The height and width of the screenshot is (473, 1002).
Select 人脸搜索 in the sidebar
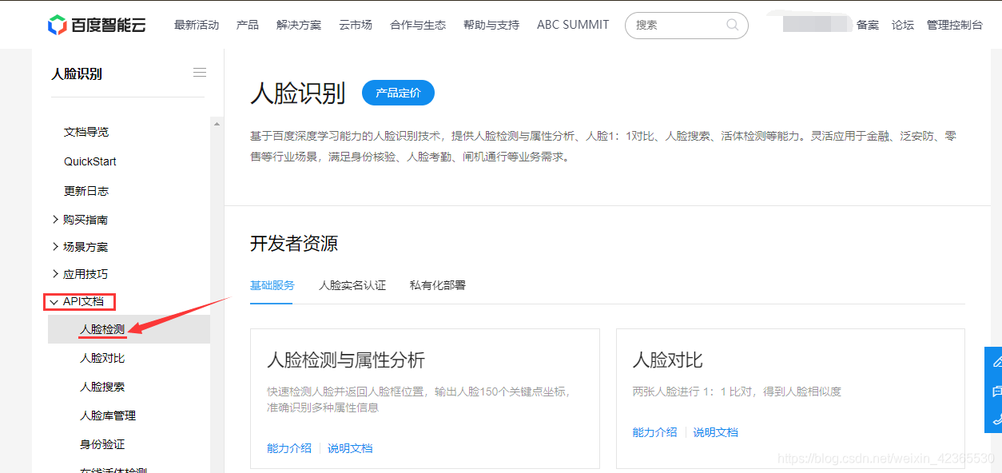(101, 386)
